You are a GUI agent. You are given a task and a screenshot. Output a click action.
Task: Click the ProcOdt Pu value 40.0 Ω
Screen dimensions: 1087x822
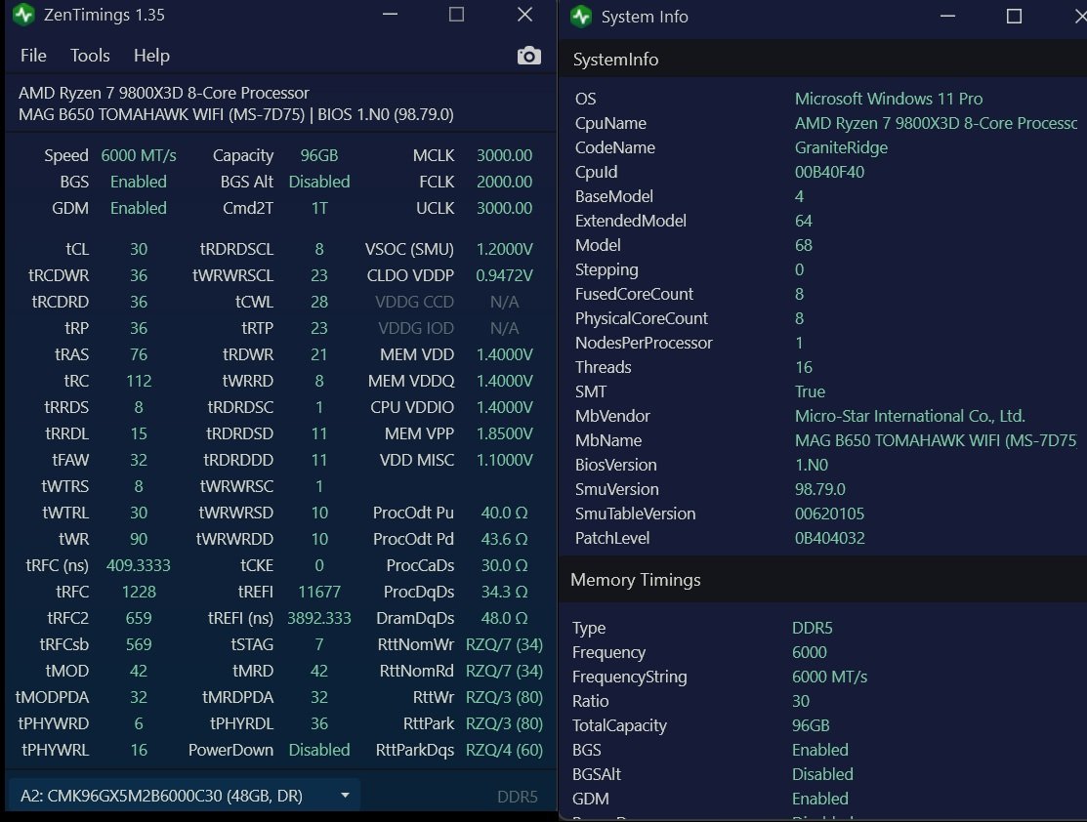pos(504,513)
